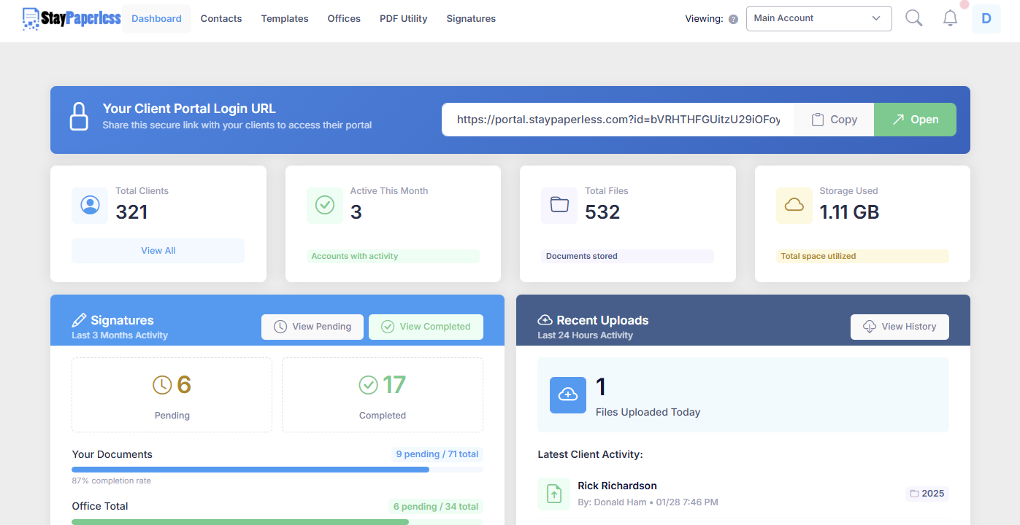The width and height of the screenshot is (1020, 525).
Task: Open the search magnifier icon
Action: (913, 17)
